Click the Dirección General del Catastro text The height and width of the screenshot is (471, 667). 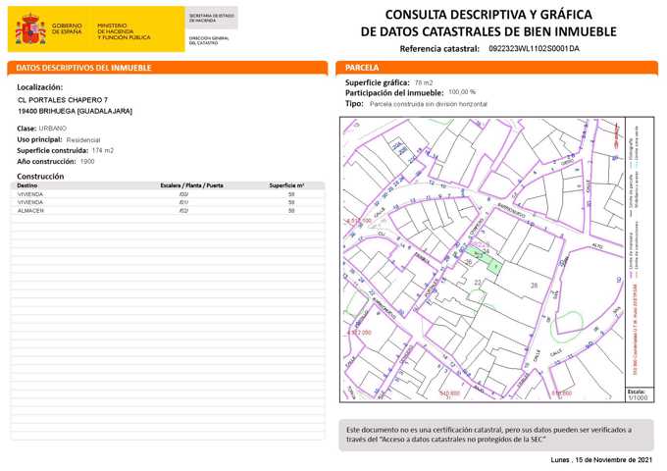coord(212,40)
